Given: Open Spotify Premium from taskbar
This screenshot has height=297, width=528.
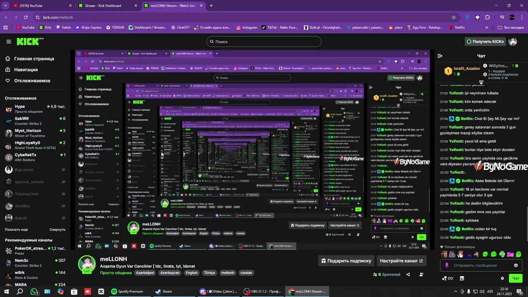Looking at the screenshot, I should click(x=127, y=291).
